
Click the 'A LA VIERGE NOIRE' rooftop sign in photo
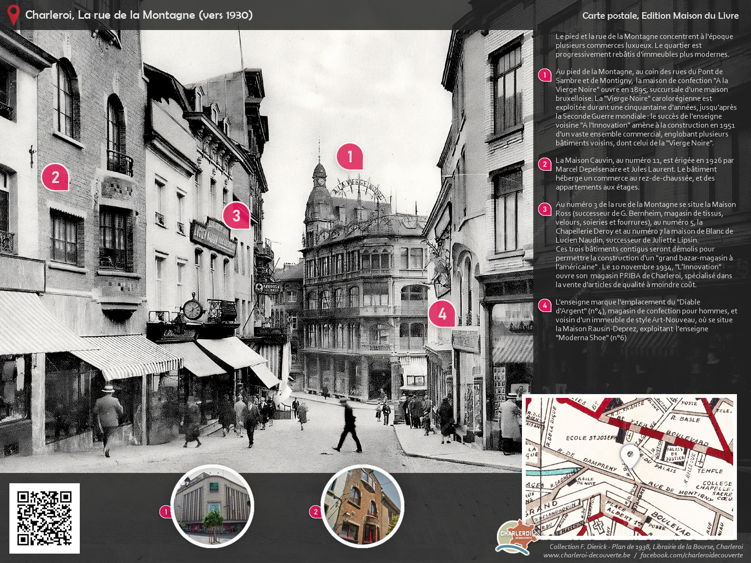point(358,189)
